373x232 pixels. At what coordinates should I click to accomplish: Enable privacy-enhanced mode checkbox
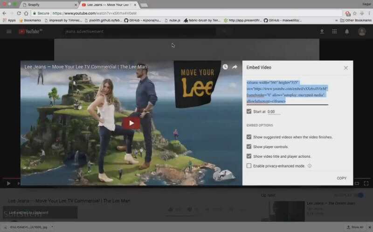point(249,166)
